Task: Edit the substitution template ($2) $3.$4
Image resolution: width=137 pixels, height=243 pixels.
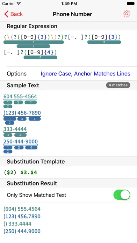Action: point(21,172)
